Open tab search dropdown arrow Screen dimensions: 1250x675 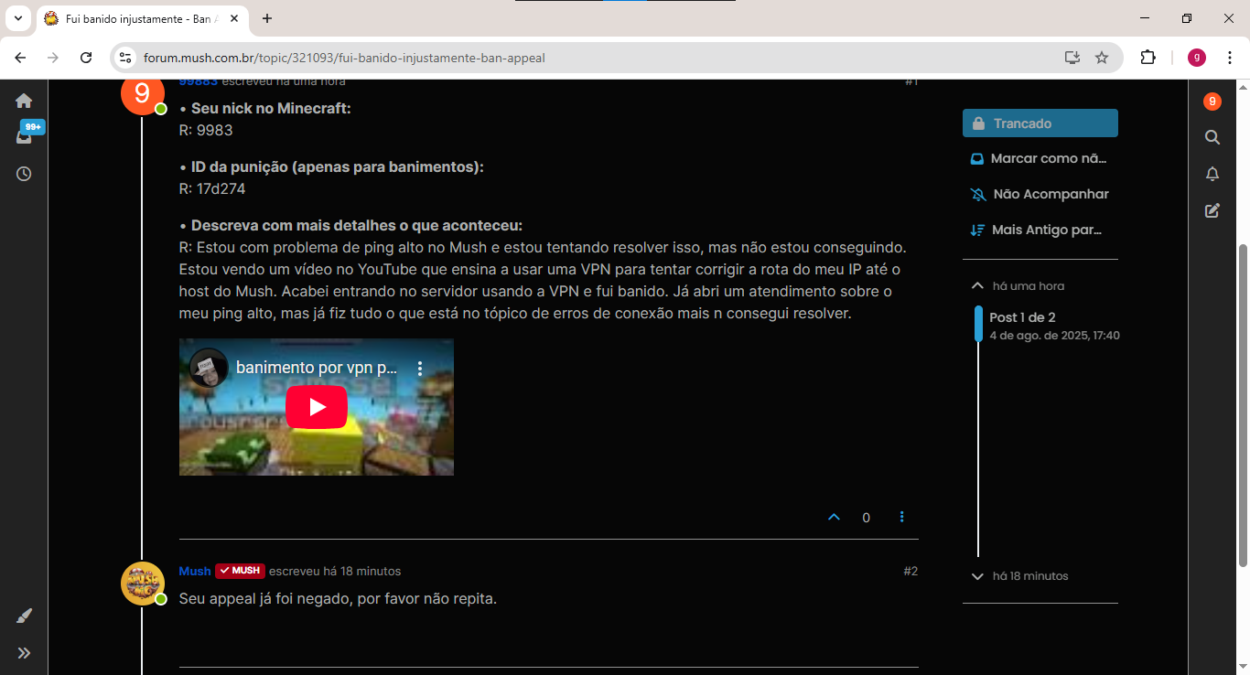point(17,18)
